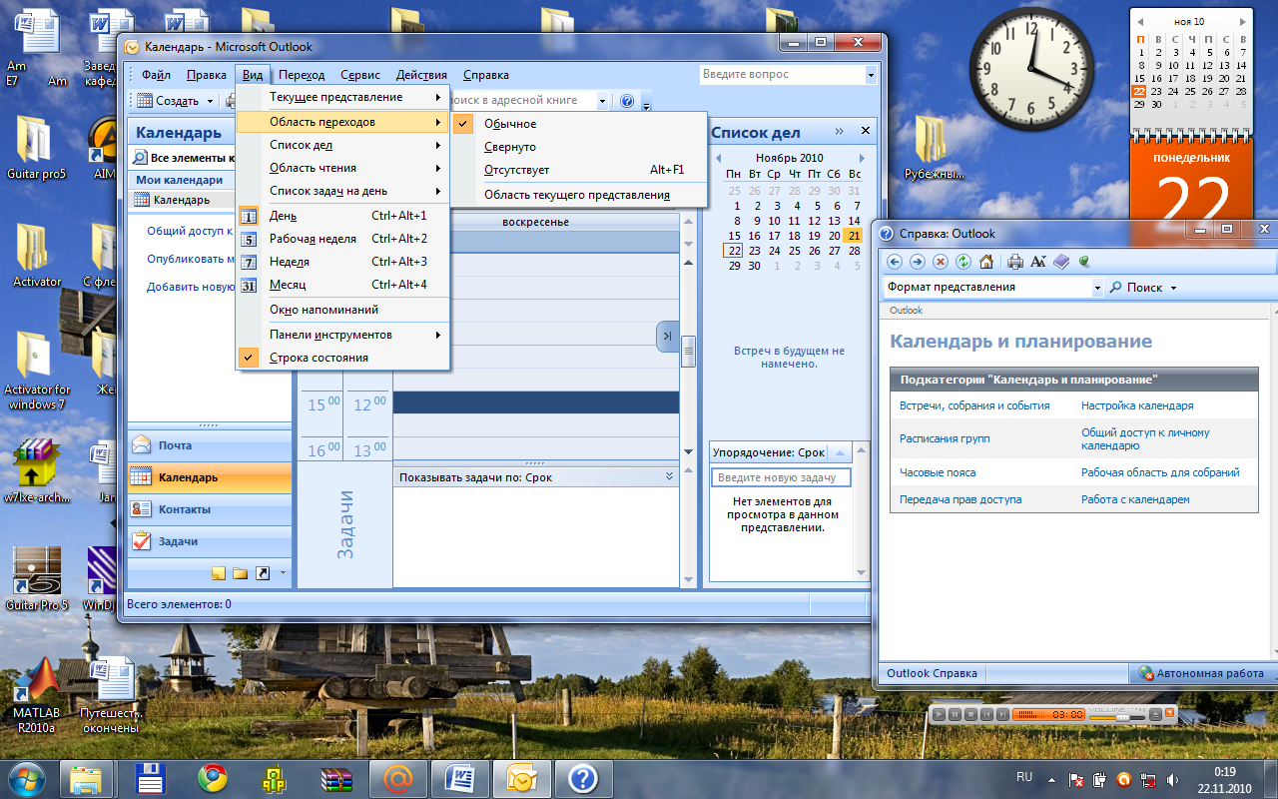1278x799 pixels.
Task: Click the Day view calendar icon in Вид menu
Action: (x=250, y=216)
